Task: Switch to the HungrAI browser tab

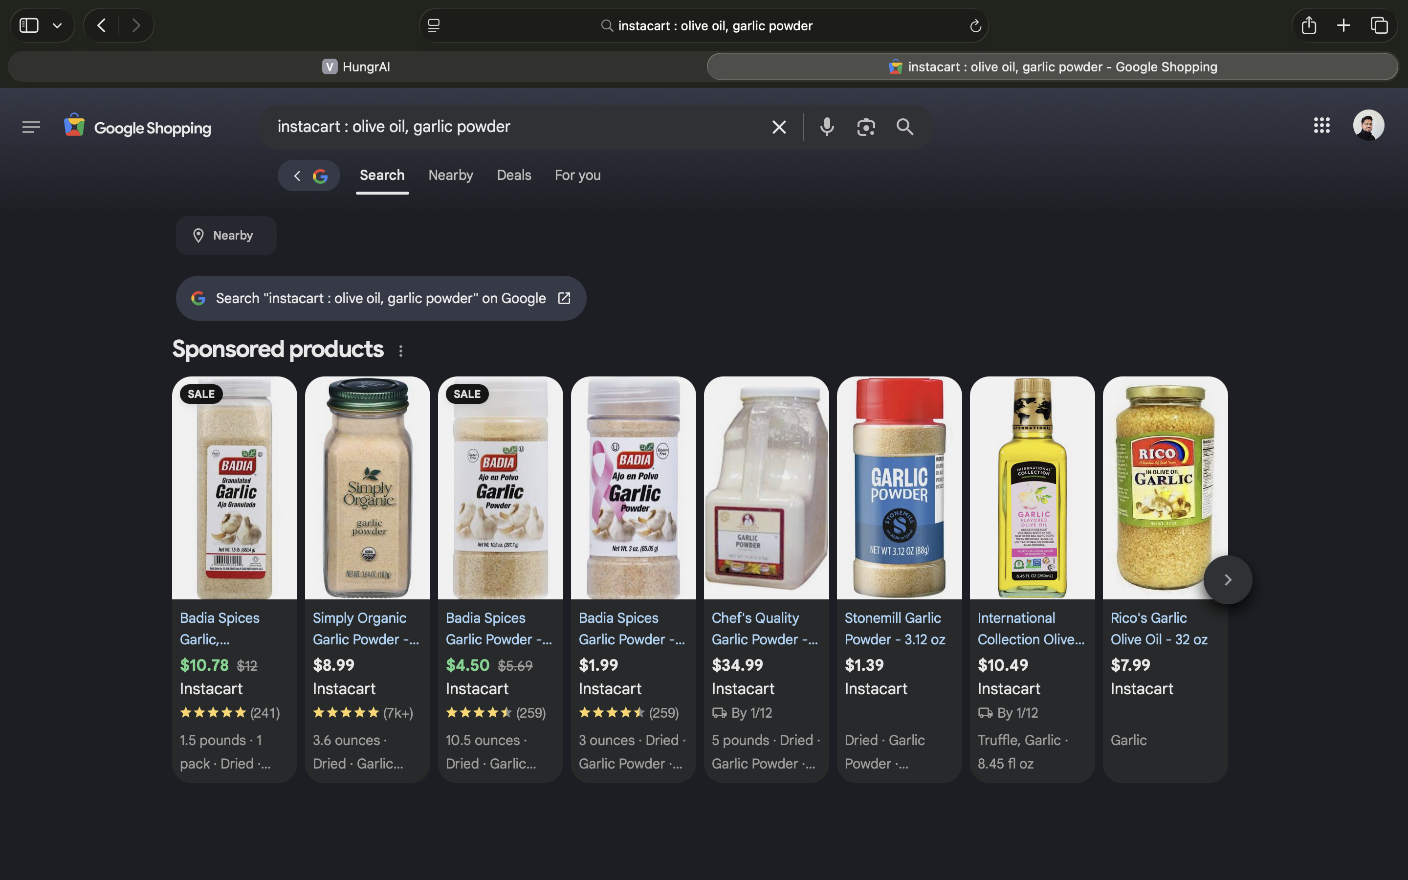Action: pyautogui.click(x=356, y=67)
